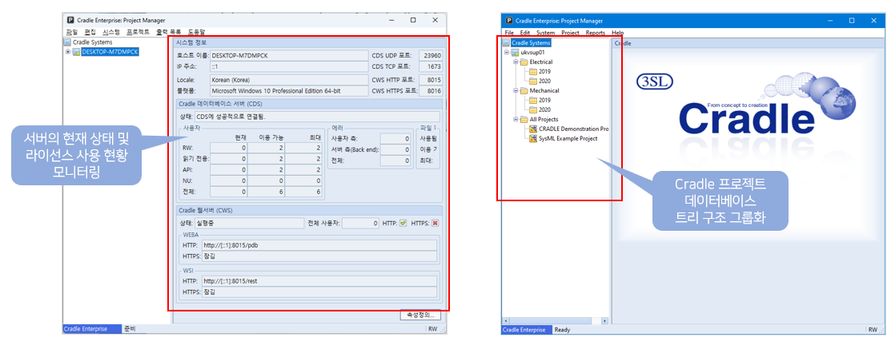Open the Project menu in English window

pos(570,33)
